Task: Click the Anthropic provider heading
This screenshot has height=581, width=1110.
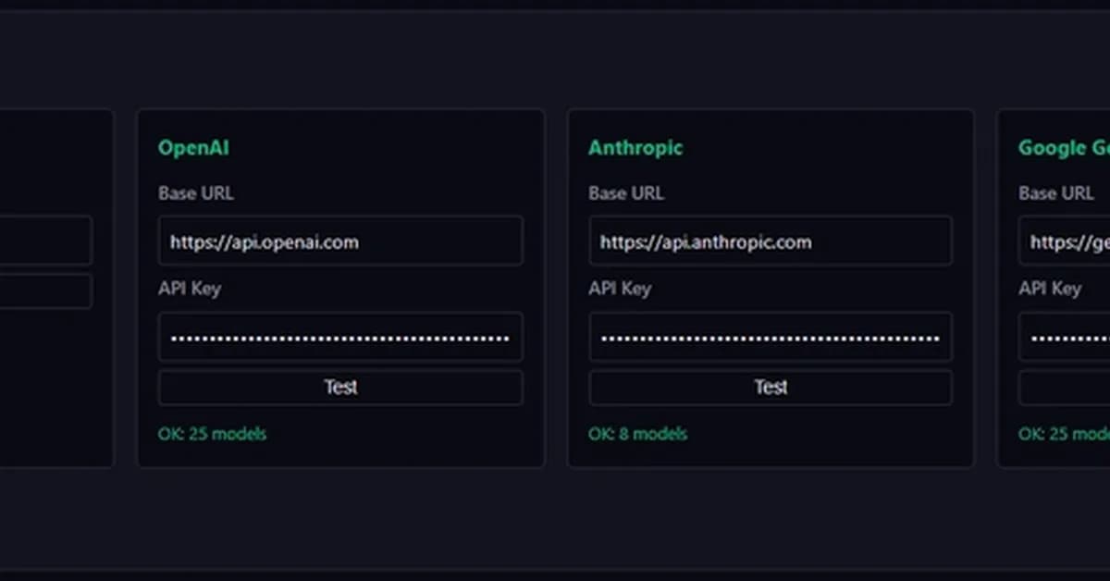Action: coord(635,147)
